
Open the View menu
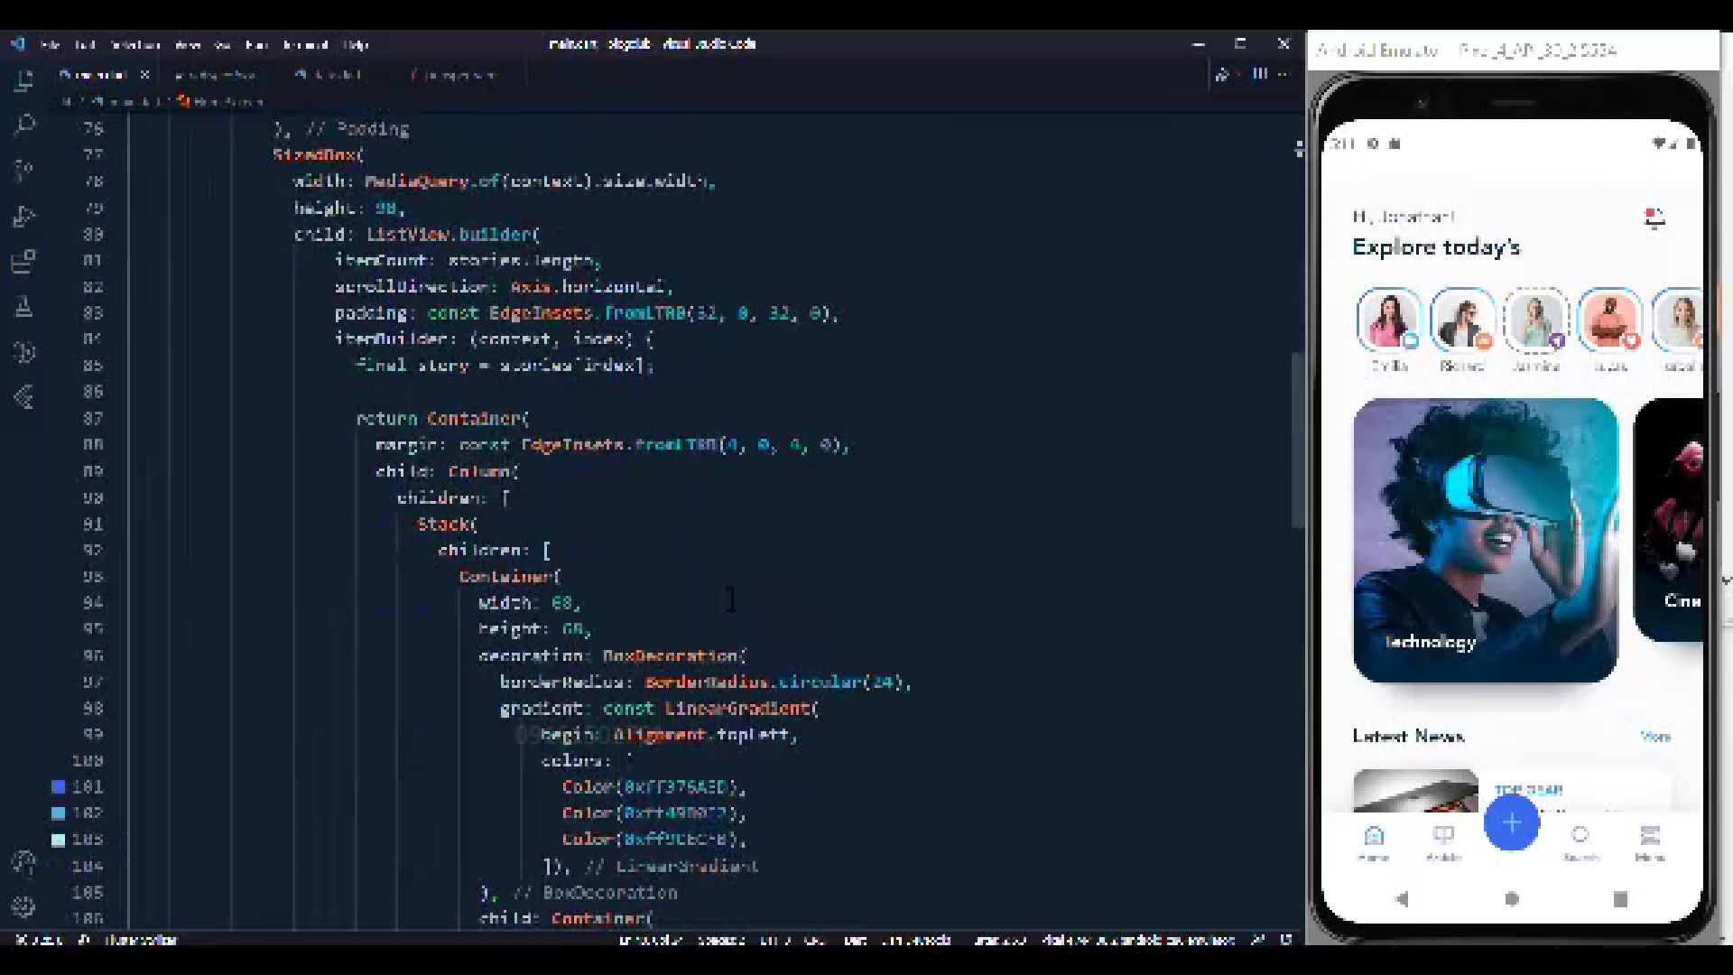[188, 44]
